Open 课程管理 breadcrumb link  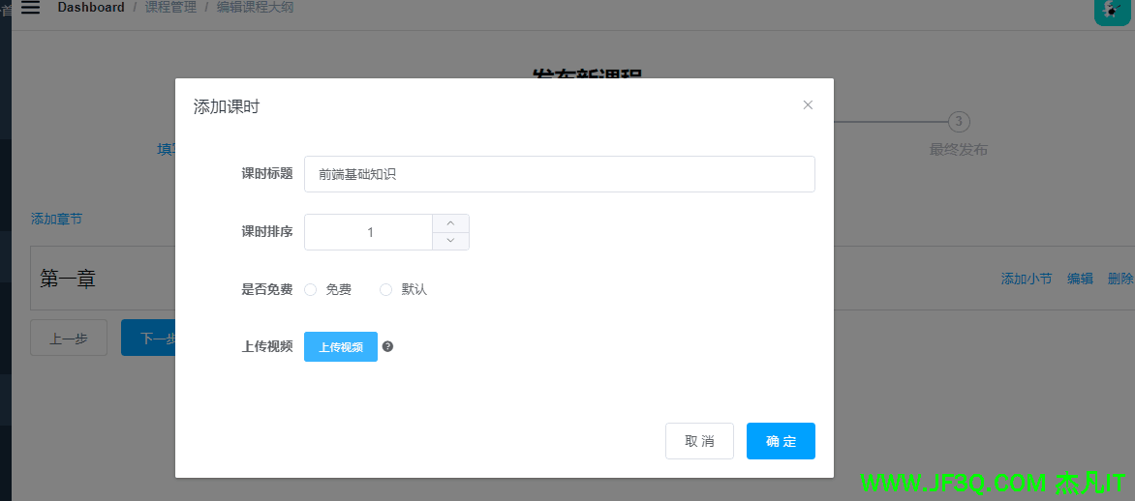pos(170,8)
